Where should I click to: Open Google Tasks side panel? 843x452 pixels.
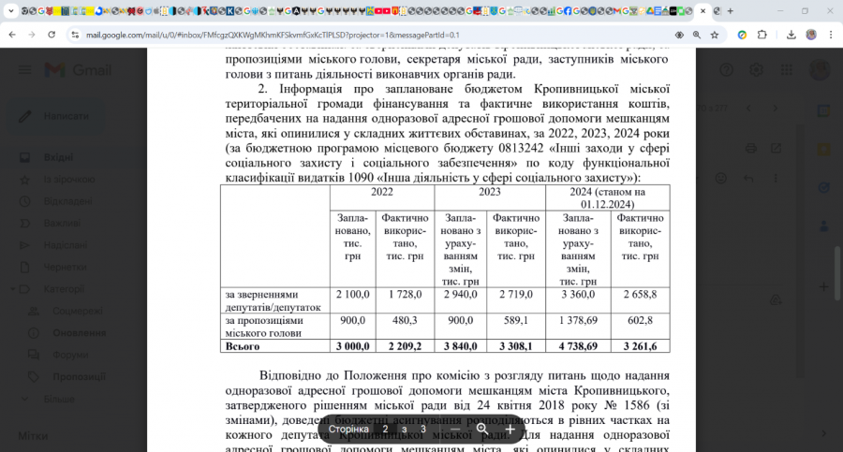(x=823, y=187)
